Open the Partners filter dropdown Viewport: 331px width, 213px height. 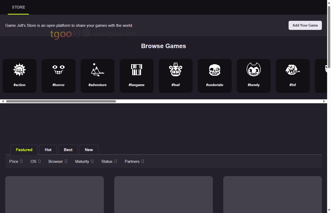(x=134, y=162)
